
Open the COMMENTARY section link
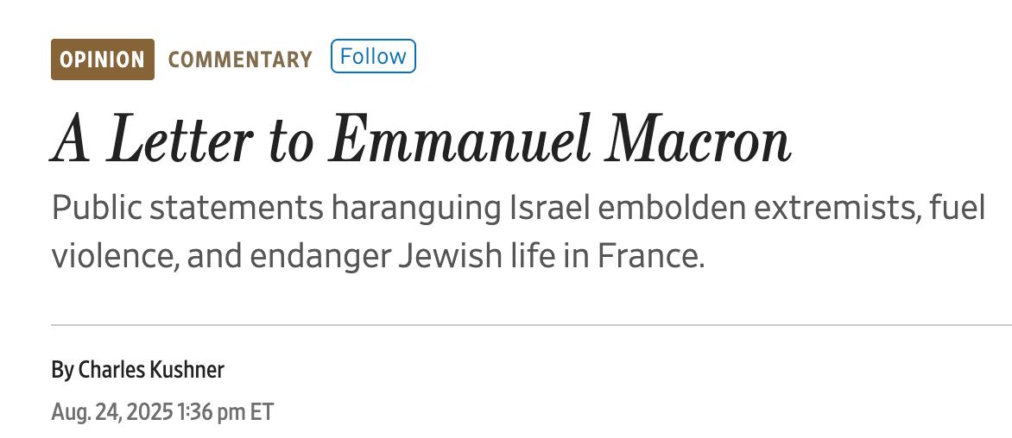coord(240,59)
